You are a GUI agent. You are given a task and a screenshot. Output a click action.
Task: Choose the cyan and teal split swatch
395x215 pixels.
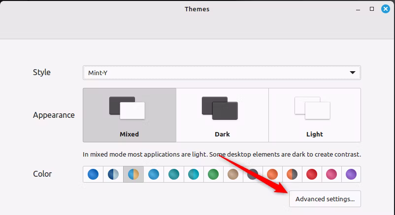tap(194, 174)
